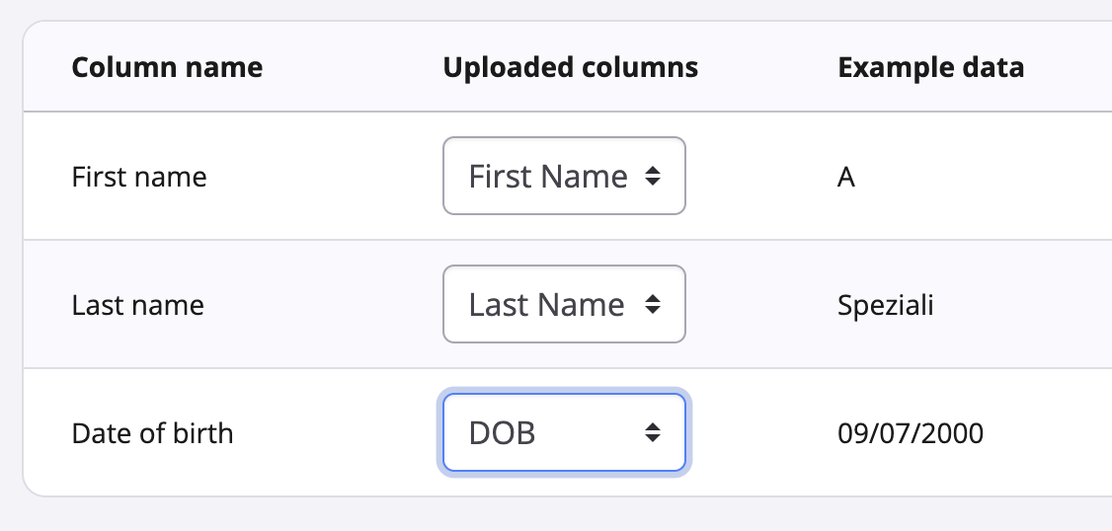1112x531 pixels.
Task: Click empty space right of 'Example data' header
Action: 1072,68
